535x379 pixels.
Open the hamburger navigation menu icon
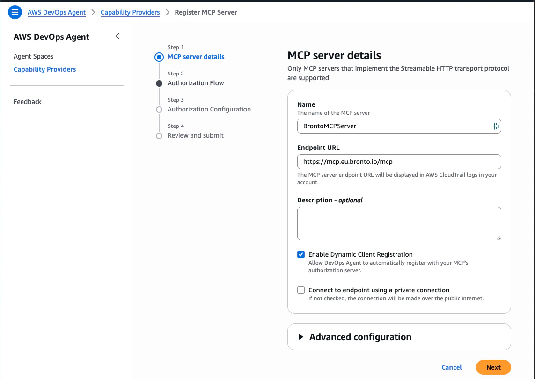pos(15,12)
